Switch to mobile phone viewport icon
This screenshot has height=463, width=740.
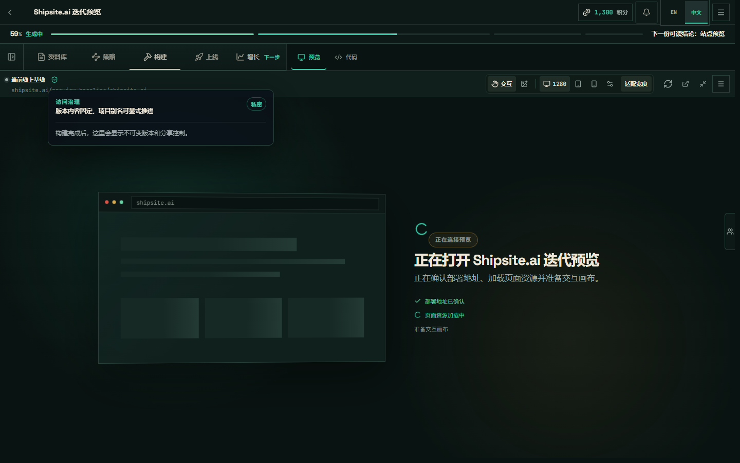tap(594, 84)
